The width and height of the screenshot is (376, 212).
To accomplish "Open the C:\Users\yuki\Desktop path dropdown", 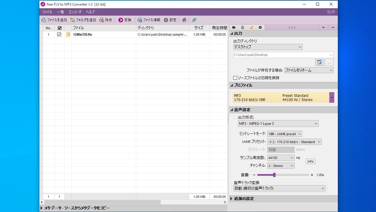I will [283, 55].
